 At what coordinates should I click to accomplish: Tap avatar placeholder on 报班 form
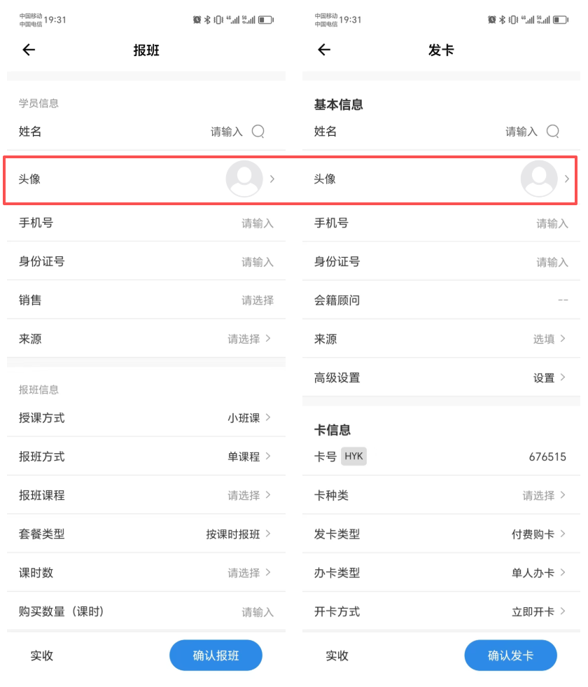(244, 179)
